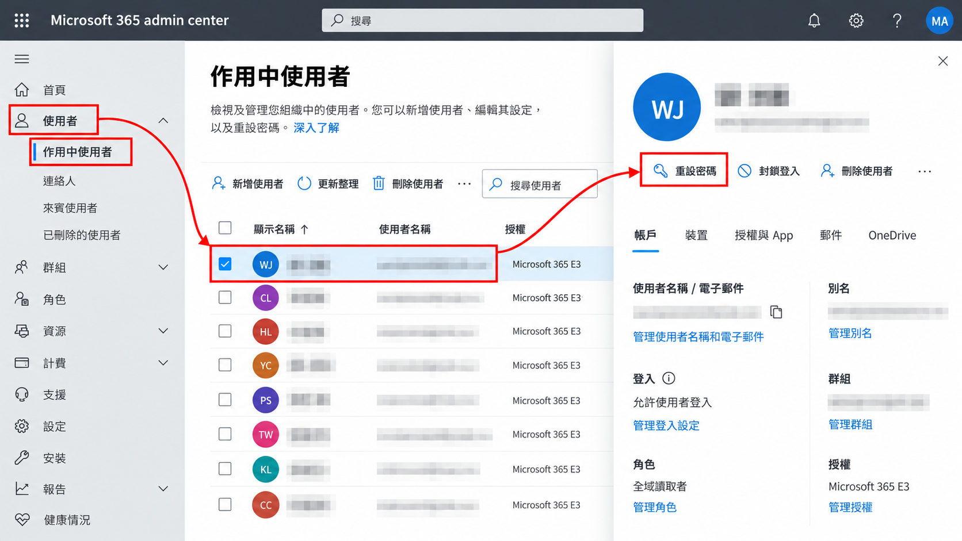
Task: Click the 設定 gear icon in sidebar
Action: [x=22, y=426]
